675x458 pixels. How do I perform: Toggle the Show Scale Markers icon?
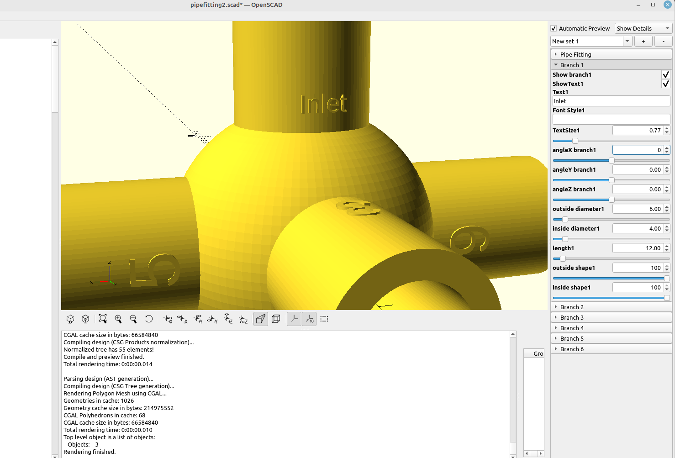click(309, 319)
